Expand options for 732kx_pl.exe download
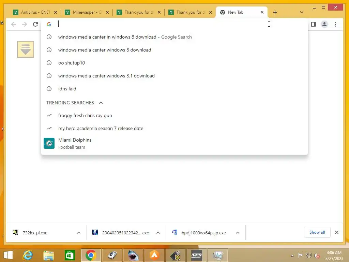Viewport: 349px width, 262px height. coord(79,233)
